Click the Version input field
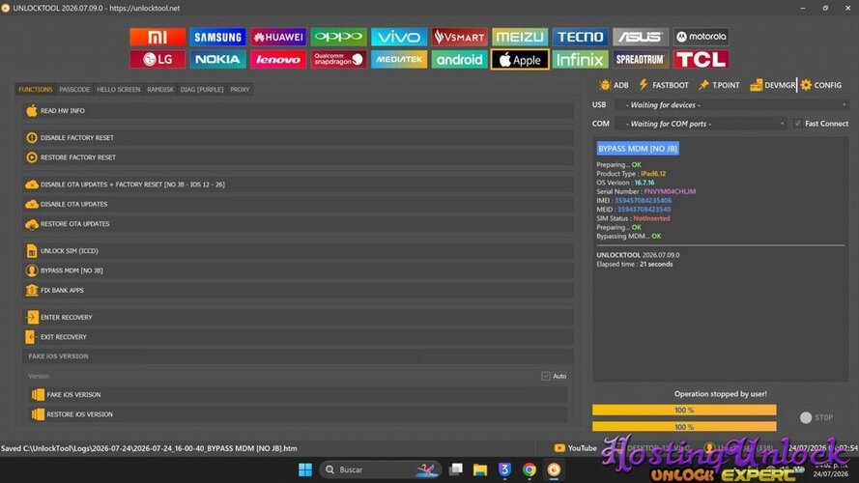 280,376
